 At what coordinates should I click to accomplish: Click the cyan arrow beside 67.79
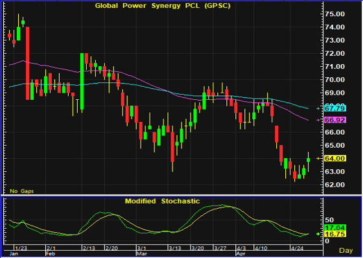click(x=318, y=108)
